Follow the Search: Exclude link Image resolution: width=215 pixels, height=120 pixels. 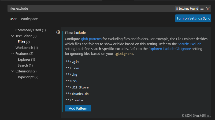(189, 44)
